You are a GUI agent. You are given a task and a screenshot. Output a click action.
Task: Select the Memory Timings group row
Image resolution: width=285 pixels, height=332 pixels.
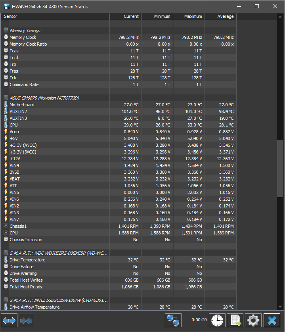pyautogui.click(x=119, y=31)
